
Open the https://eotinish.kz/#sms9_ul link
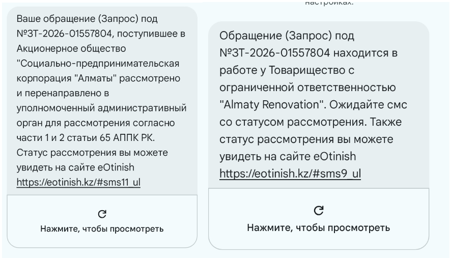290,173
